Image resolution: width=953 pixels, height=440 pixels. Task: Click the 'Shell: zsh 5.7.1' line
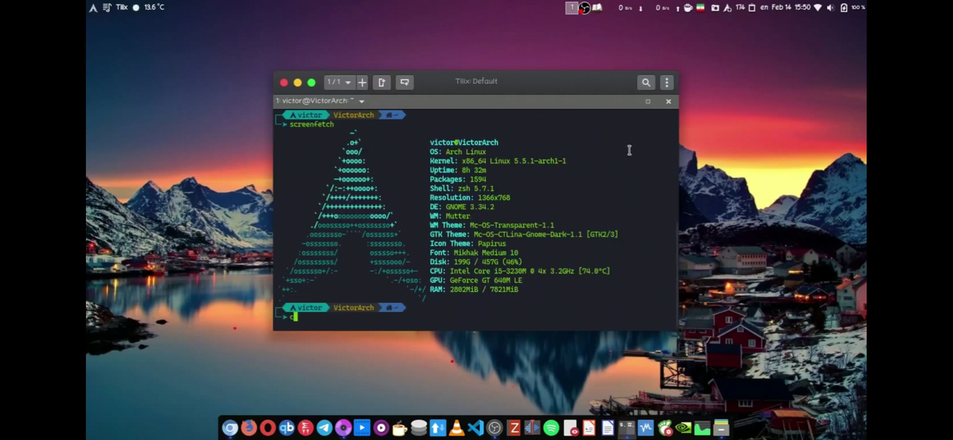click(462, 188)
